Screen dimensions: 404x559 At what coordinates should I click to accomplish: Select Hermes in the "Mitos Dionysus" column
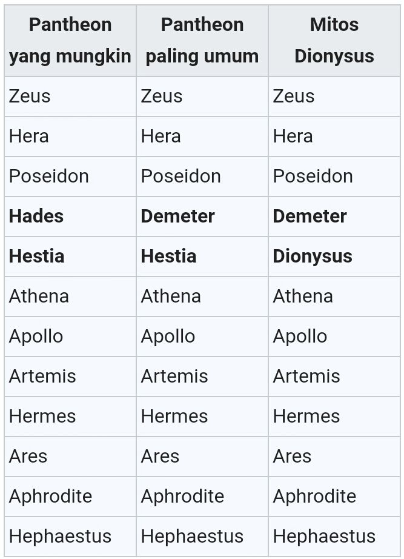306,417
